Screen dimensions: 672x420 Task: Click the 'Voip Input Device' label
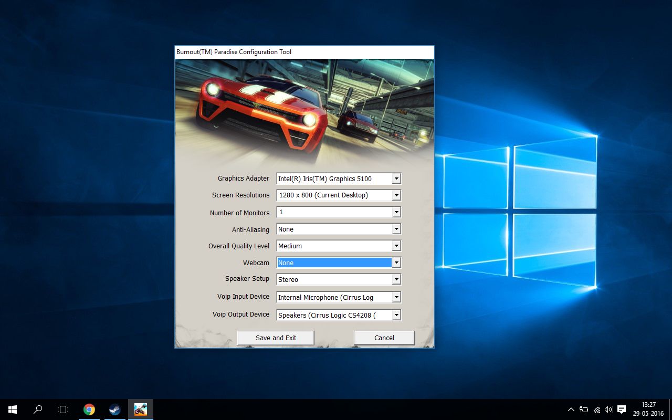pyautogui.click(x=244, y=297)
